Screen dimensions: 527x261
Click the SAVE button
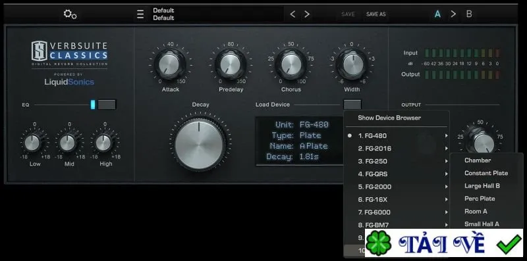tap(348, 14)
